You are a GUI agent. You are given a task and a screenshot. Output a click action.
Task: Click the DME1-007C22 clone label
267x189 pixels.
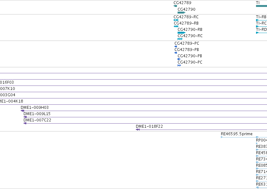pyautogui.click(x=37, y=120)
